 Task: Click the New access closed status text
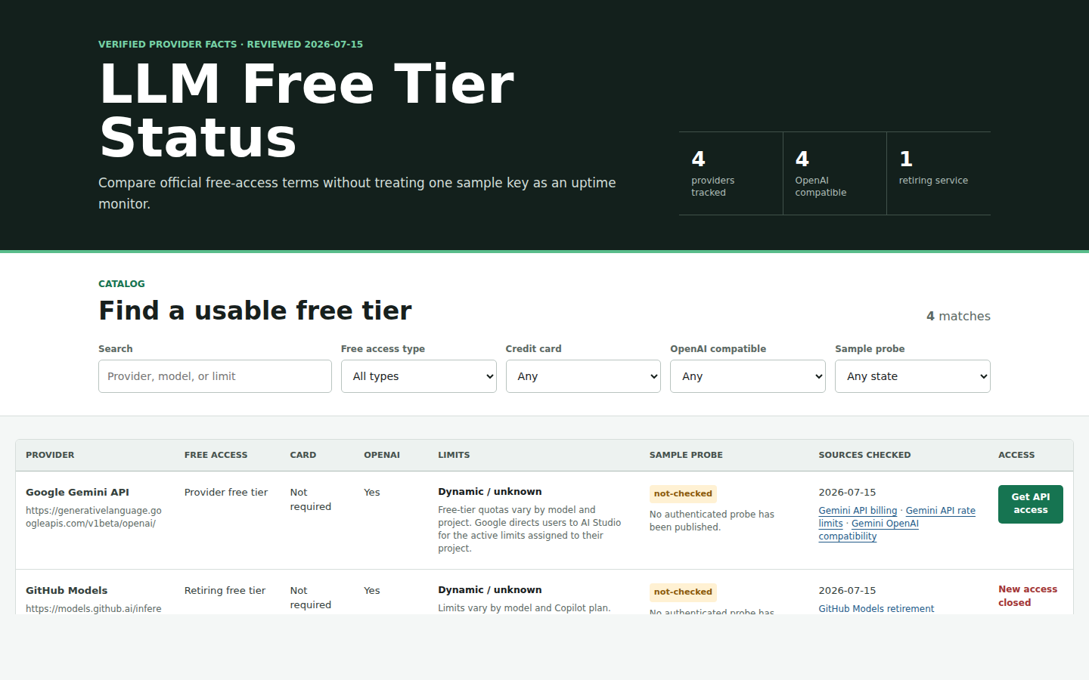[1028, 595]
